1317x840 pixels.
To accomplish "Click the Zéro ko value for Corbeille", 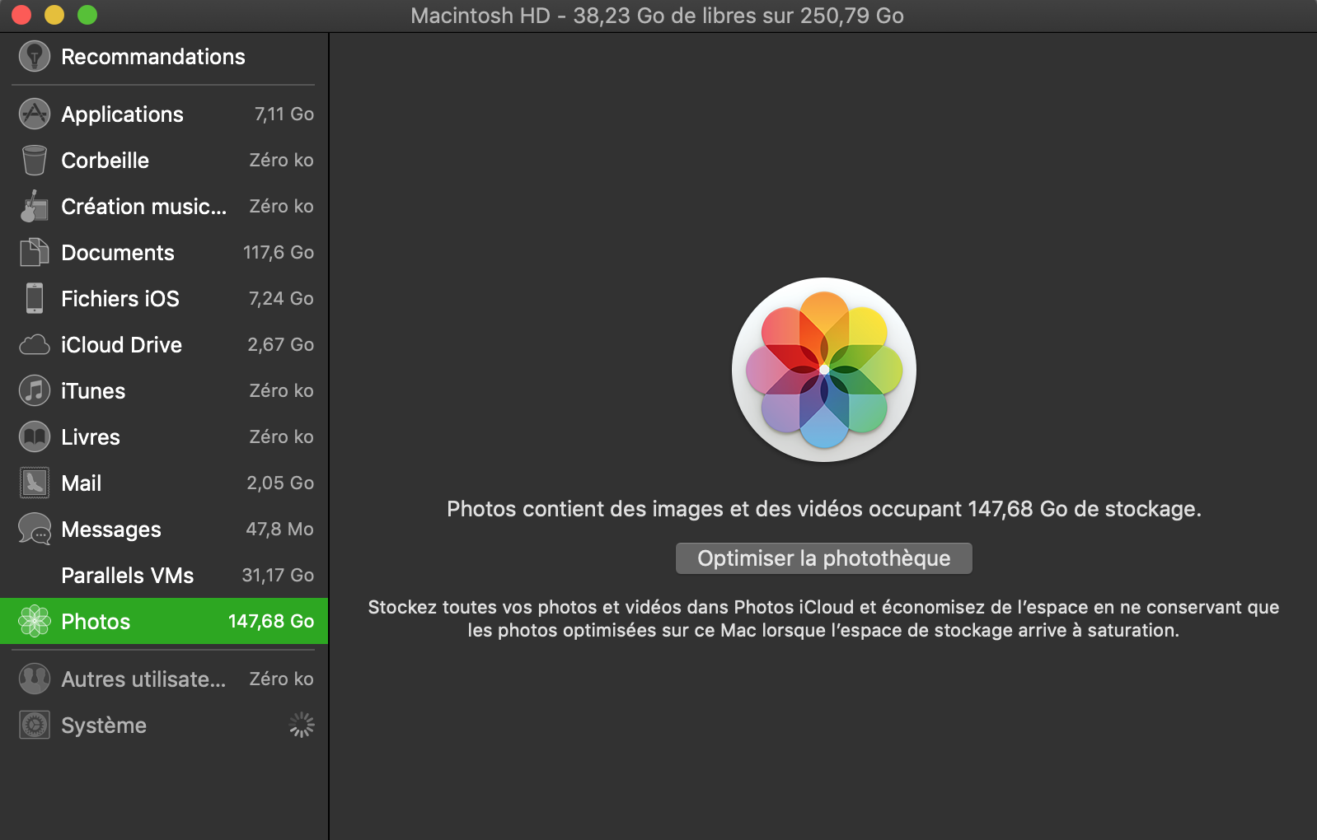I will pyautogui.click(x=282, y=160).
